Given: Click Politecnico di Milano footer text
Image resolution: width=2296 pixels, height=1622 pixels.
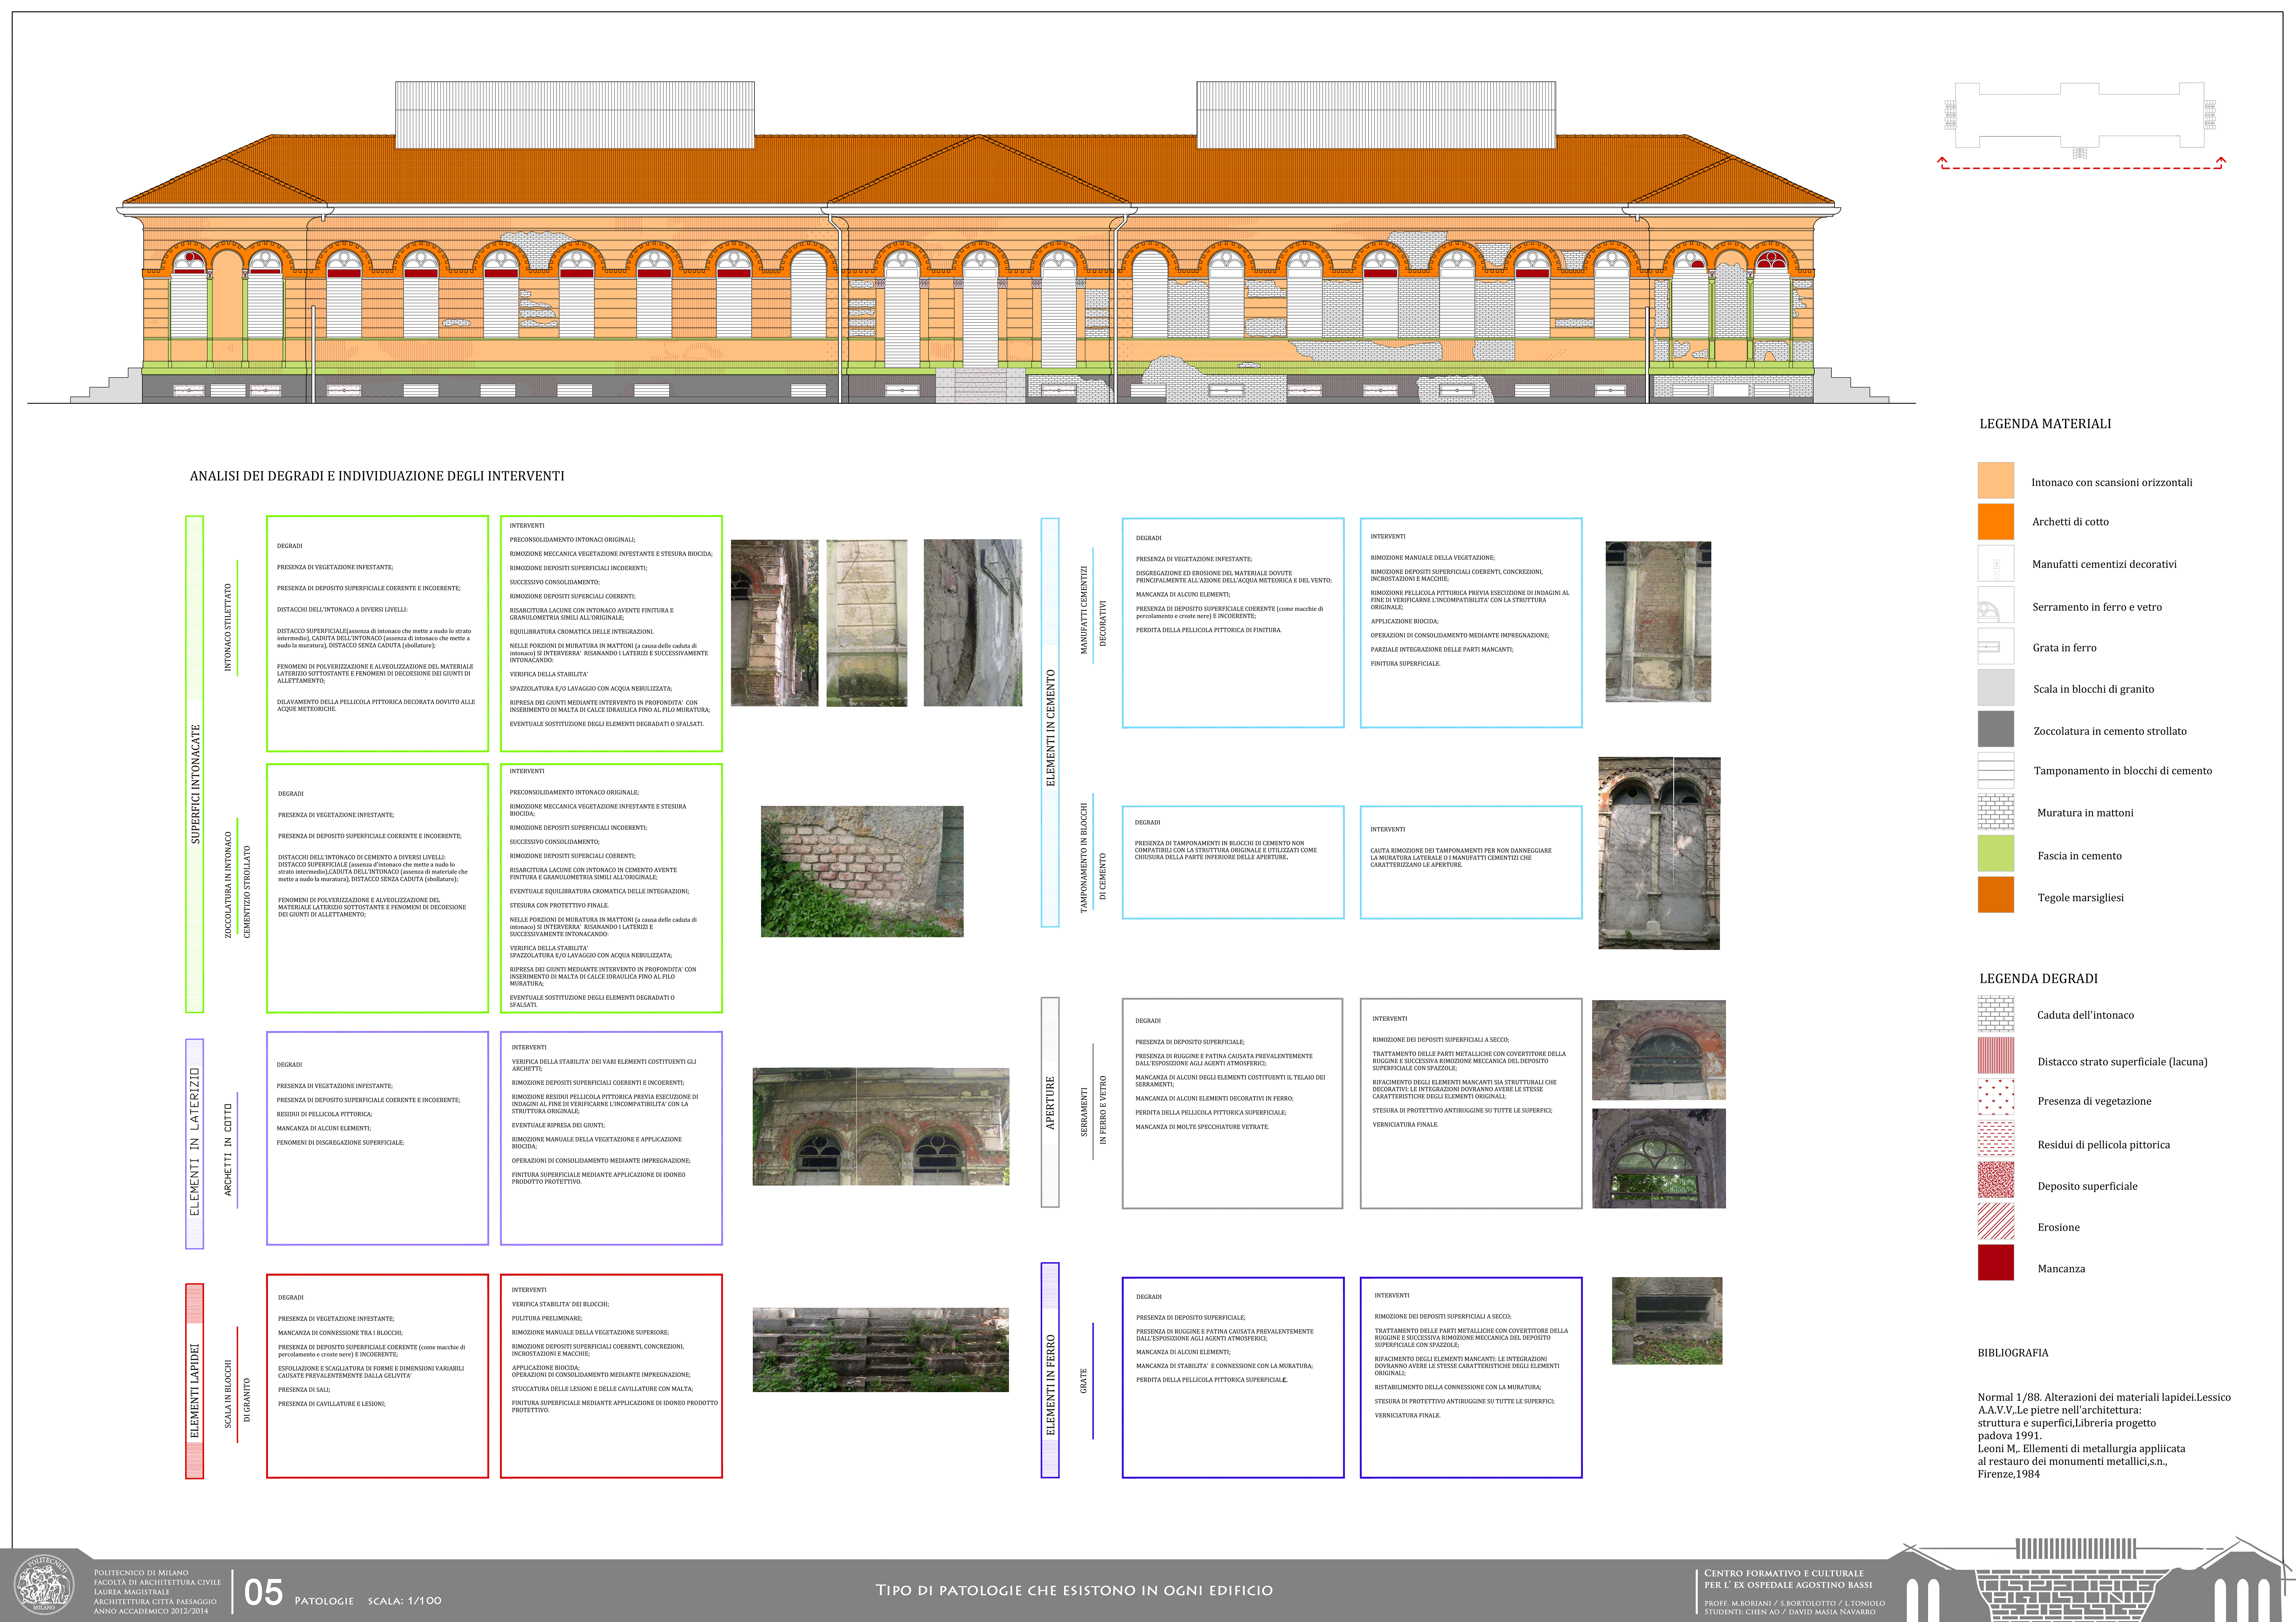Looking at the screenshot, I should [141, 1573].
